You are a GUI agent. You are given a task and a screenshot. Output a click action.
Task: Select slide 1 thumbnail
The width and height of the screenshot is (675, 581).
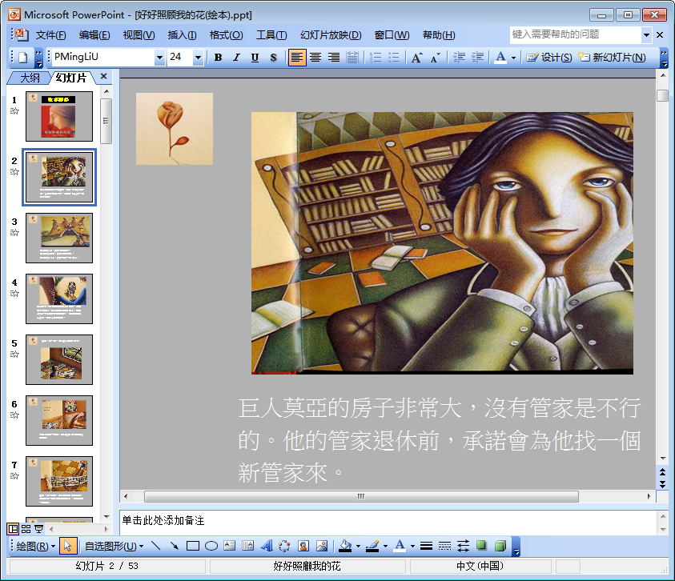point(59,116)
